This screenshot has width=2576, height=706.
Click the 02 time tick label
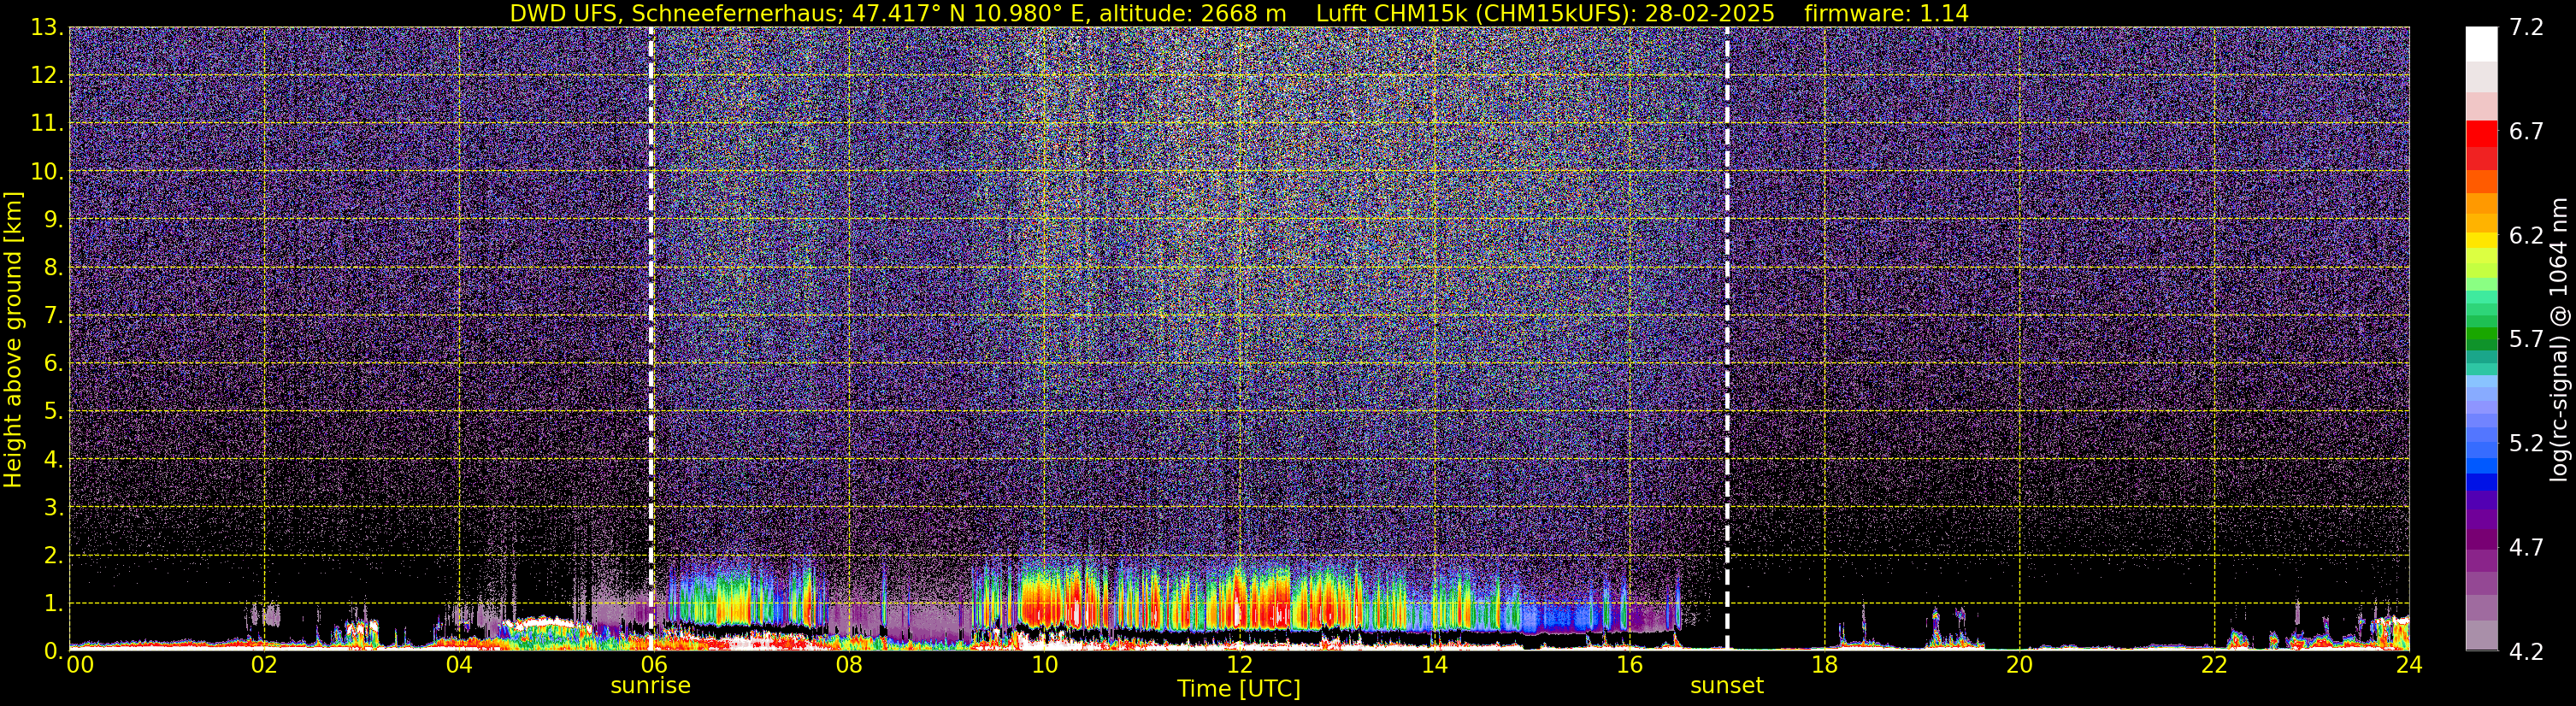(x=264, y=665)
